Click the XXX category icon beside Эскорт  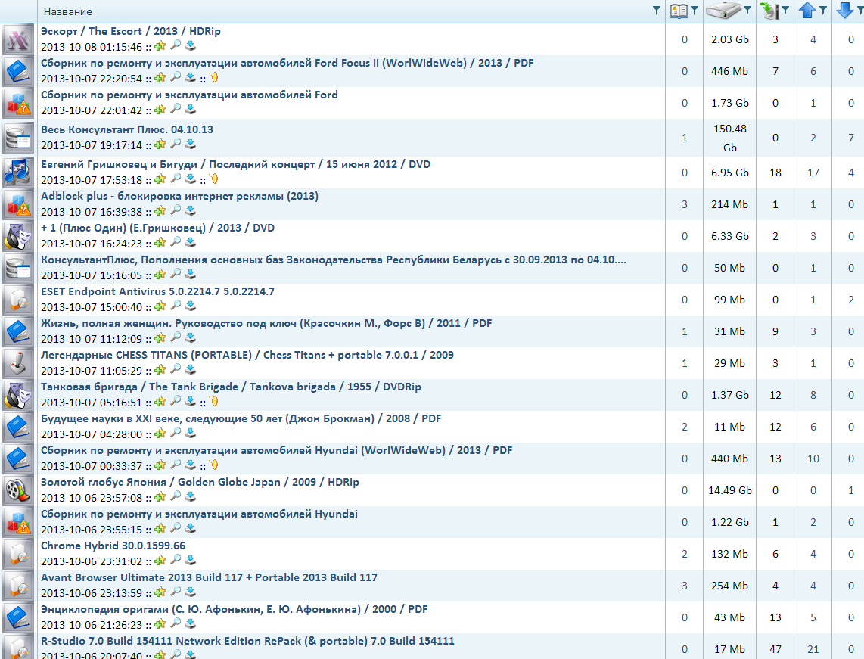coord(18,39)
